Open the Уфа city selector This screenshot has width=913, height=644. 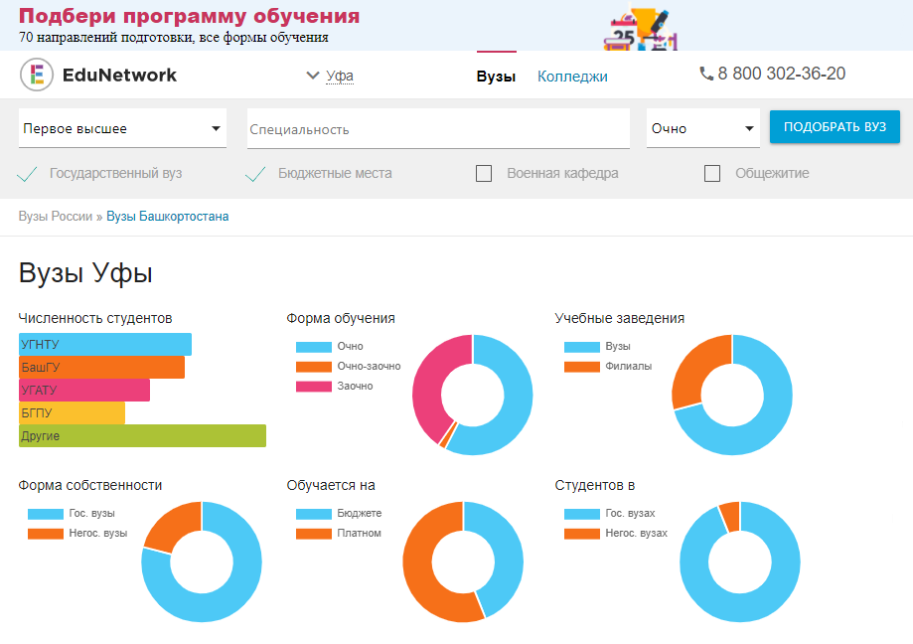[x=340, y=76]
